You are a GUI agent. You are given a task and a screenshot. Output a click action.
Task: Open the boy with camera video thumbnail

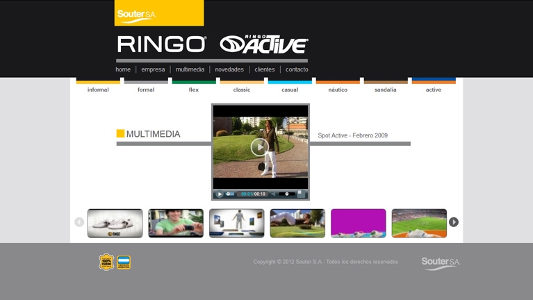pyautogui.click(x=176, y=223)
